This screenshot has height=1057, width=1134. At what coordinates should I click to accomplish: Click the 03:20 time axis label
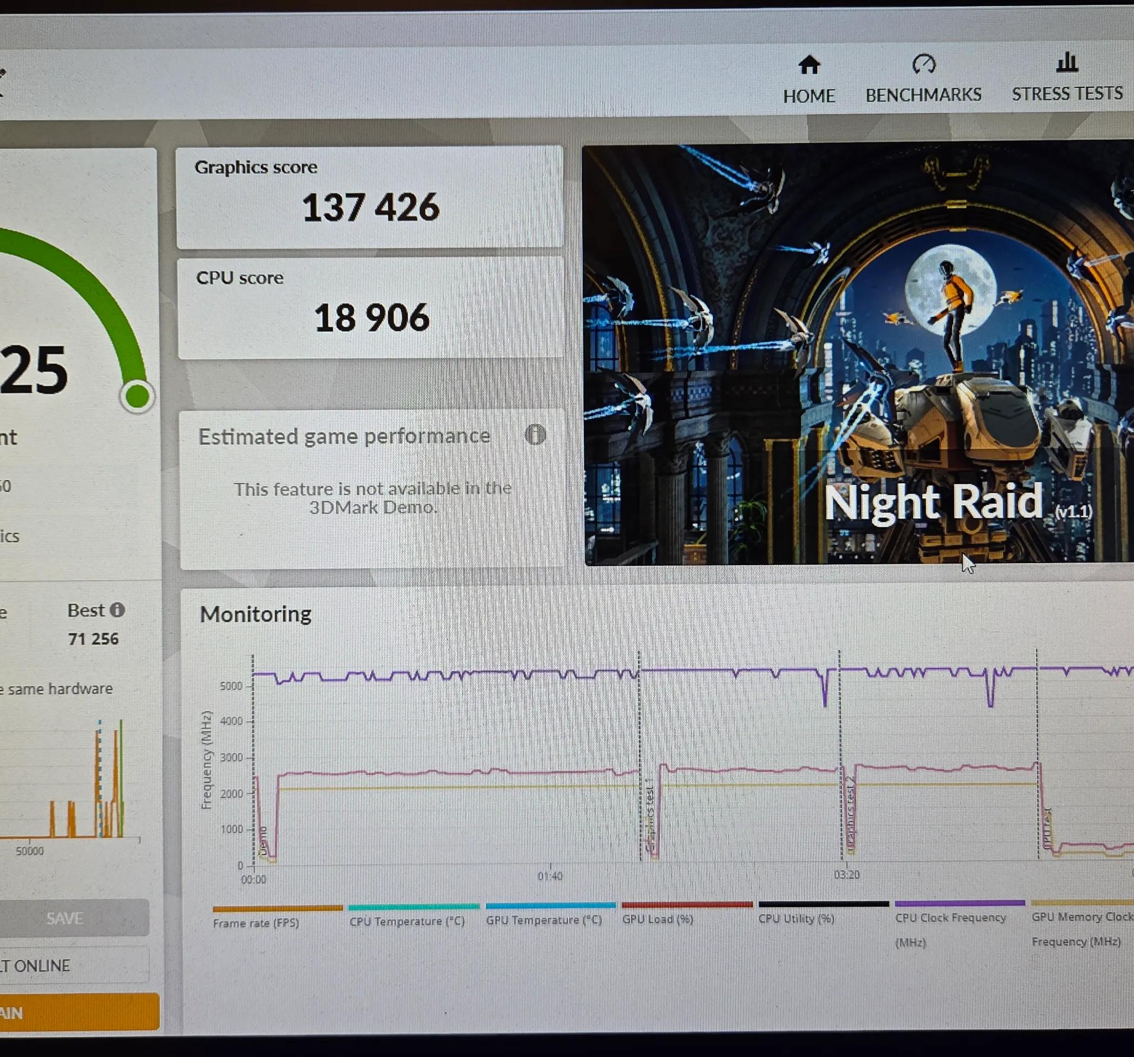click(847, 874)
